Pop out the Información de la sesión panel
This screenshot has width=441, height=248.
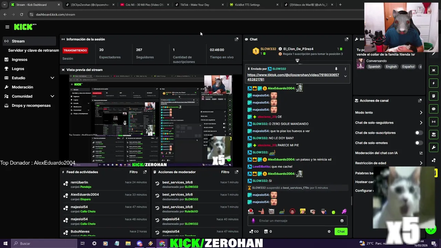[236, 39]
